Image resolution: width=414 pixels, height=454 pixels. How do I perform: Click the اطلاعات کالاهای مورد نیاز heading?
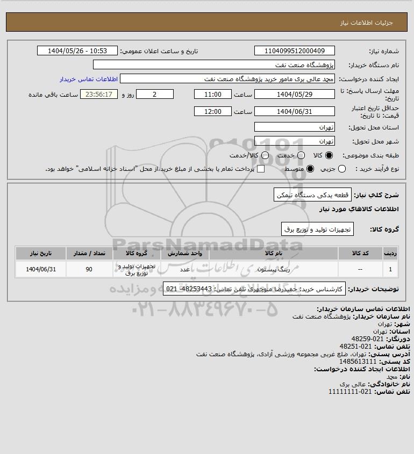(x=359, y=209)
